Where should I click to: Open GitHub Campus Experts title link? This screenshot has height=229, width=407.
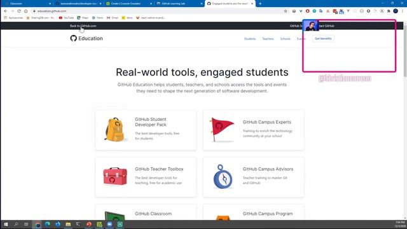point(267,122)
